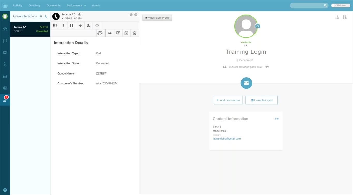The image size is (353, 195).
Task: Open canned responses quote icon
Action: pos(110,33)
